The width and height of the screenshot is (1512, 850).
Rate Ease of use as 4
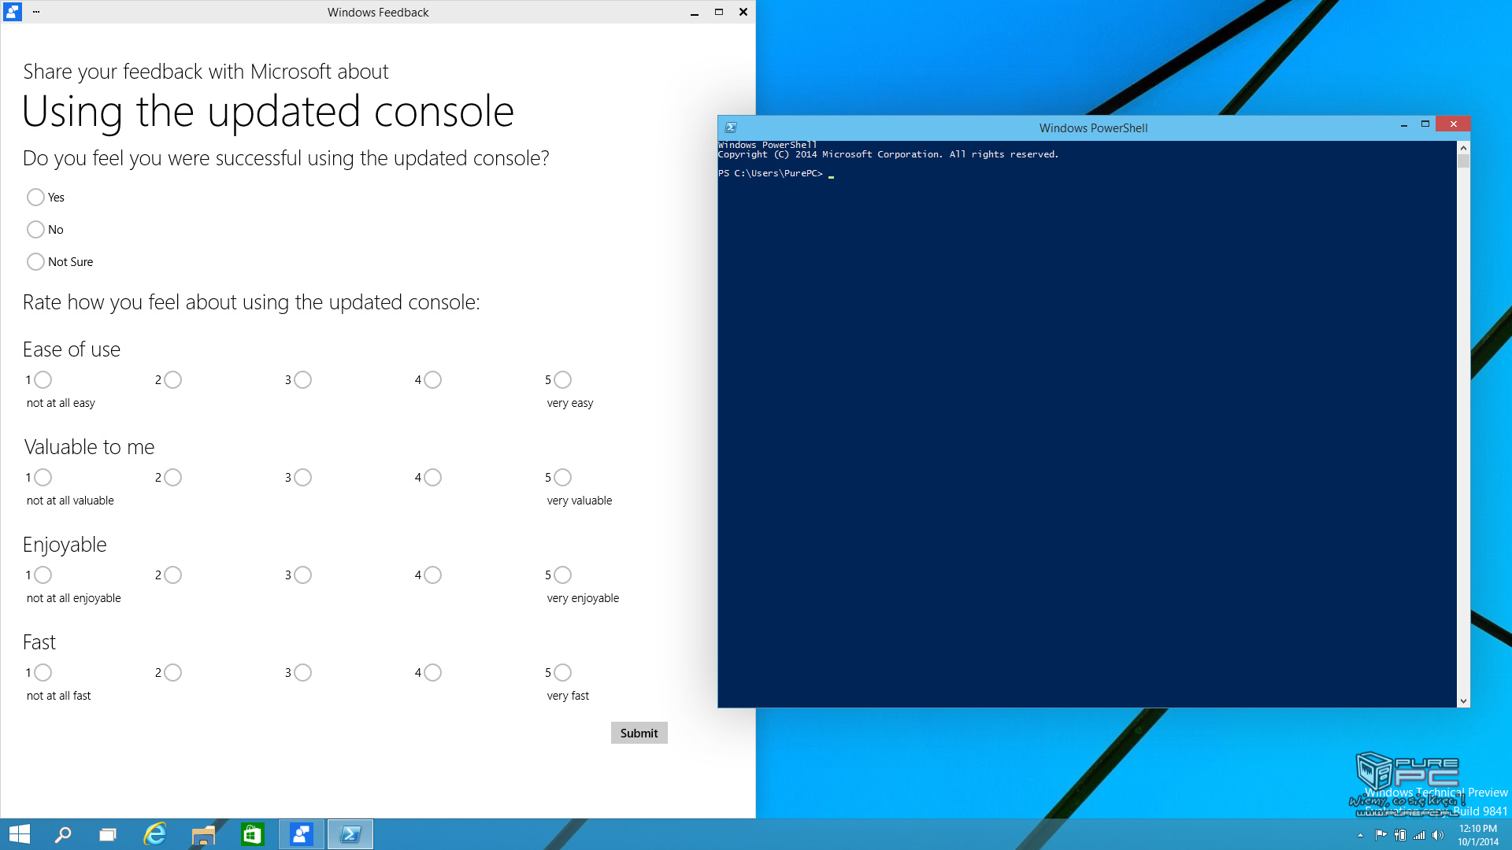(433, 379)
